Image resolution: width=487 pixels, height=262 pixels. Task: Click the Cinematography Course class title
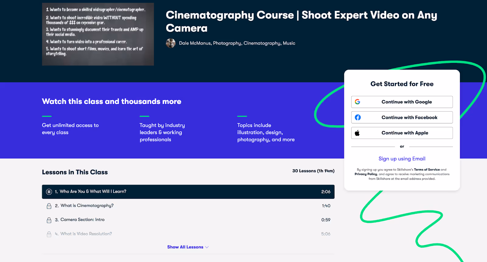point(301,21)
